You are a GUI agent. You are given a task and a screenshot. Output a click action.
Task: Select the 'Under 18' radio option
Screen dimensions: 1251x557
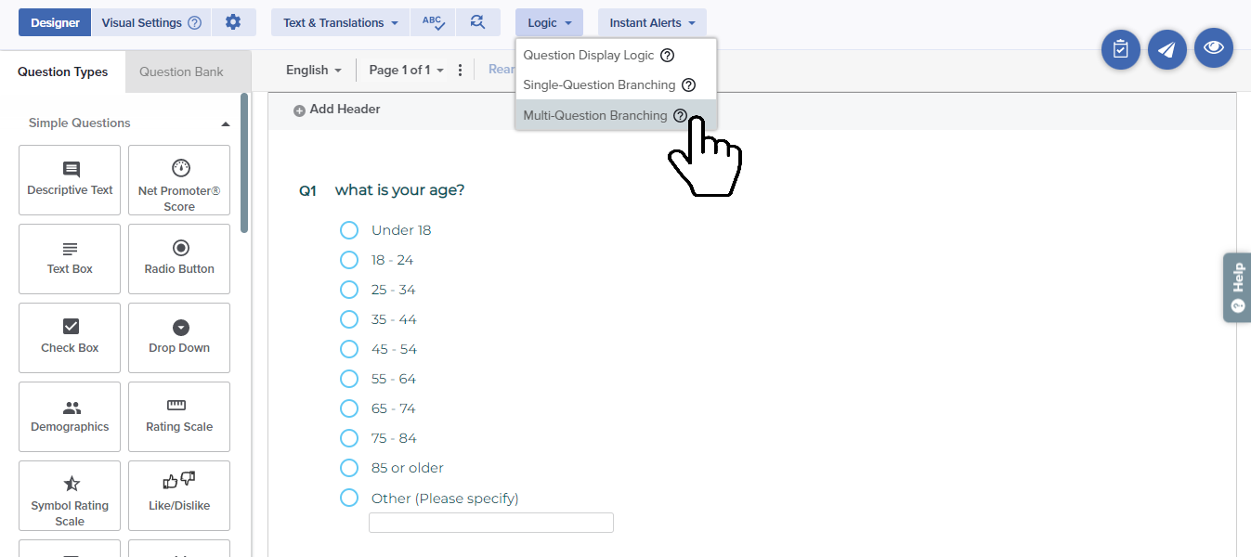349,230
